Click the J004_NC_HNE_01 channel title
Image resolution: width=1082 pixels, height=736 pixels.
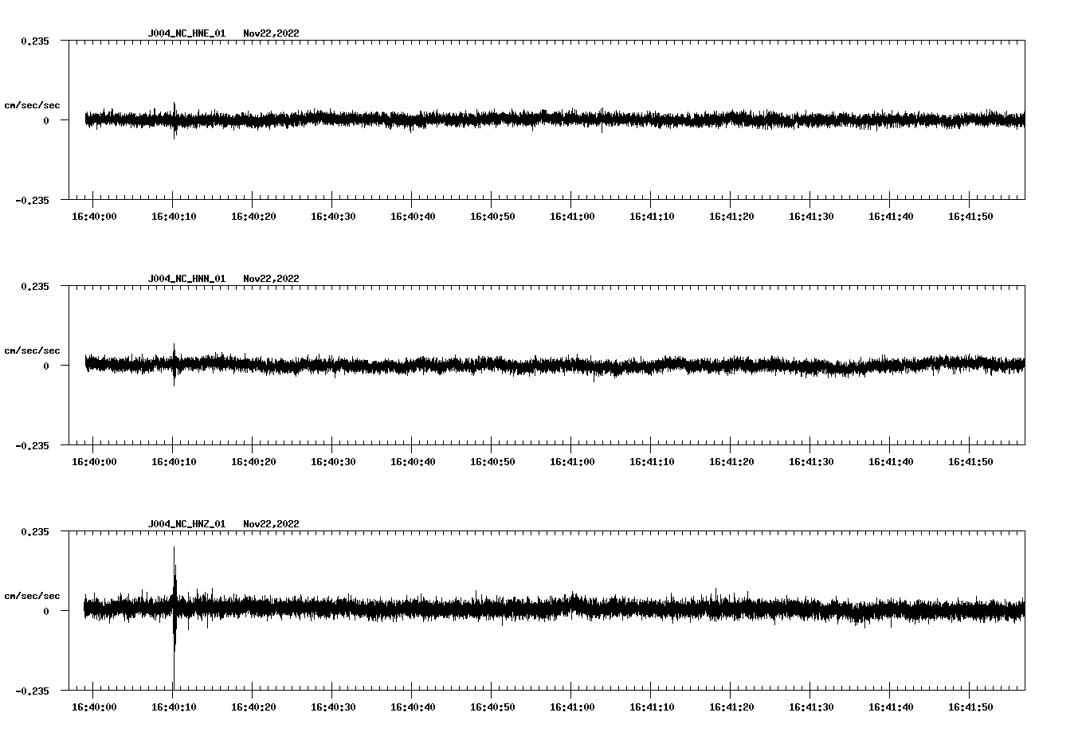pyautogui.click(x=186, y=33)
